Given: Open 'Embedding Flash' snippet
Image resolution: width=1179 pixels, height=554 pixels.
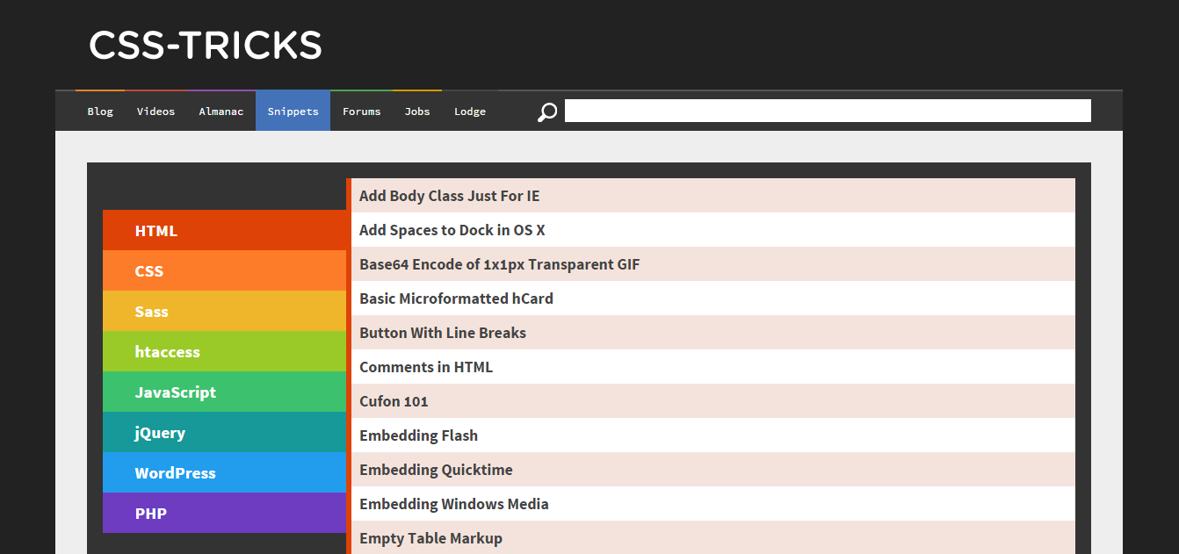Looking at the screenshot, I should click(x=713, y=435).
